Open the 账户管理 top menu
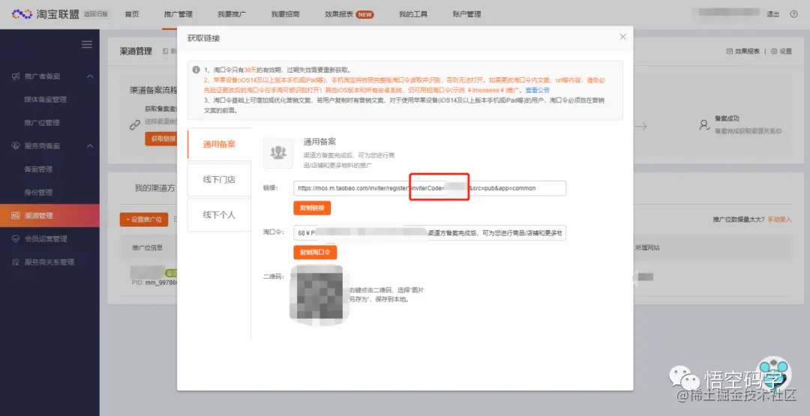This screenshot has width=810, height=416. tap(467, 14)
